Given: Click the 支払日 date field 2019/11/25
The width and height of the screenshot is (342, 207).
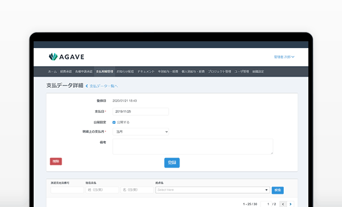Looking at the screenshot, I should [141, 111].
